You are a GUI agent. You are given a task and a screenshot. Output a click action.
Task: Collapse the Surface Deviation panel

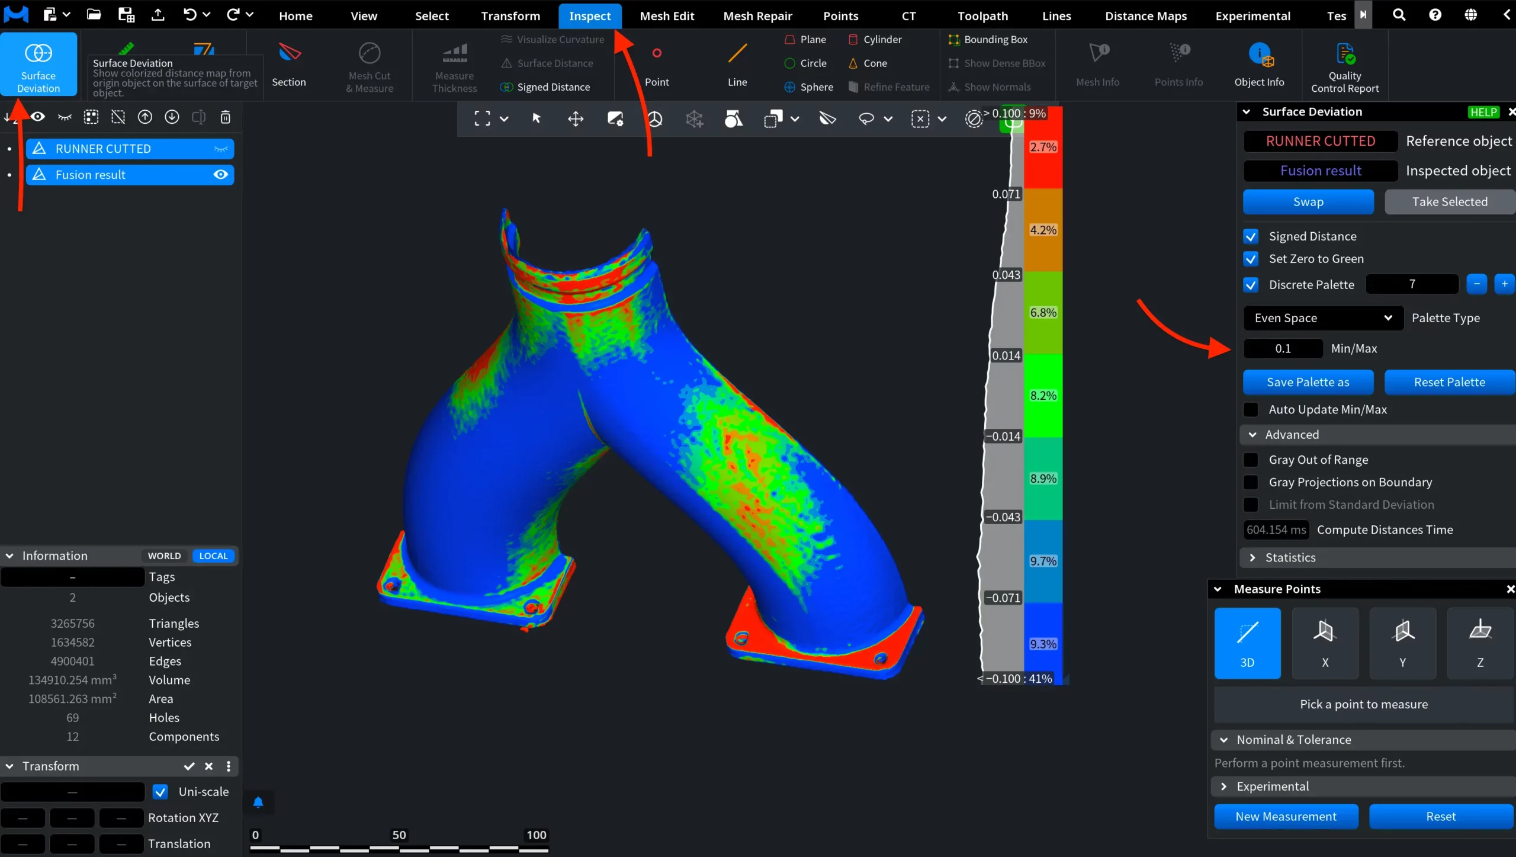pos(1247,112)
